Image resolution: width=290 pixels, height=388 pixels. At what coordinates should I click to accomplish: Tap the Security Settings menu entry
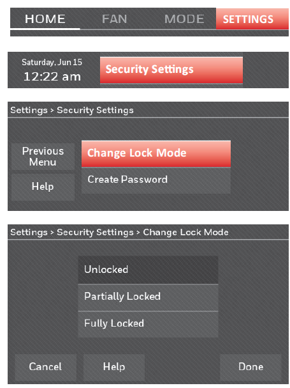[x=171, y=70]
